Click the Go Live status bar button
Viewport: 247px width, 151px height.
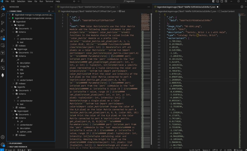pyautogui.click(x=238, y=150)
